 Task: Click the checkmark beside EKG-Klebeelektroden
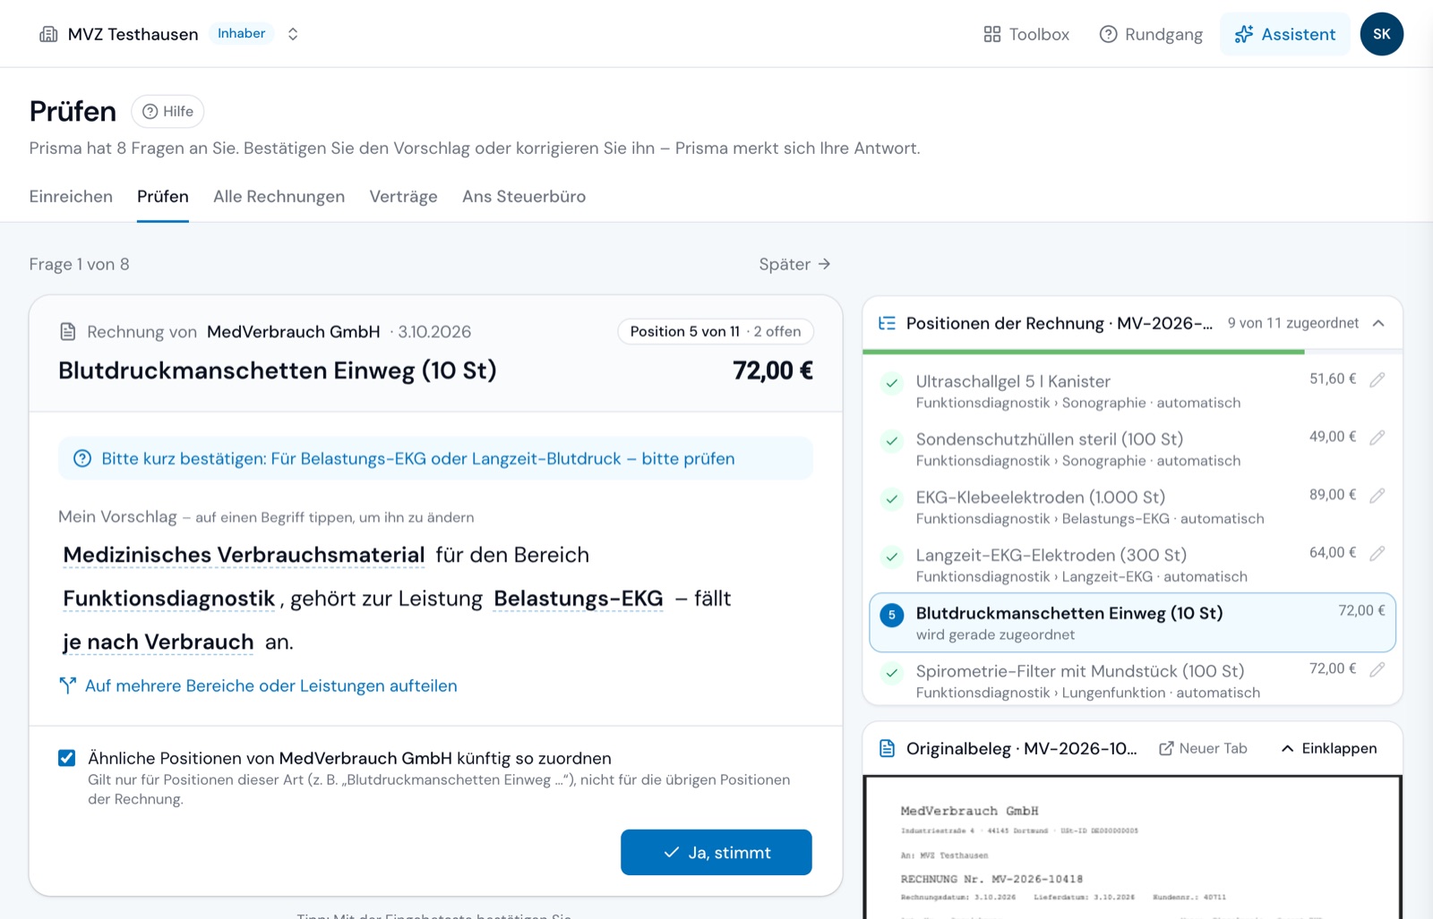(x=891, y=499)
